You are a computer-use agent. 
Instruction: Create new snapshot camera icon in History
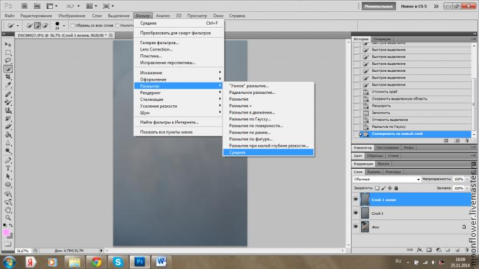[457, 140]
